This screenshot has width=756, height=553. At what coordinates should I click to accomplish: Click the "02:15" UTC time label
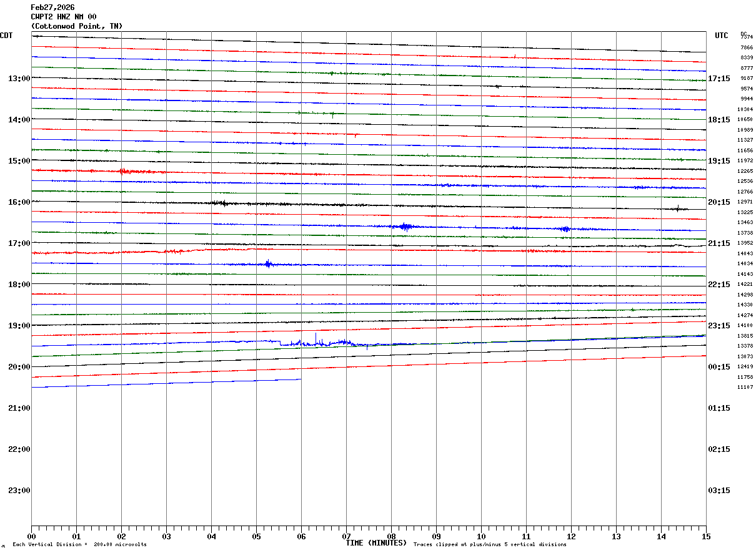[719, 449]
